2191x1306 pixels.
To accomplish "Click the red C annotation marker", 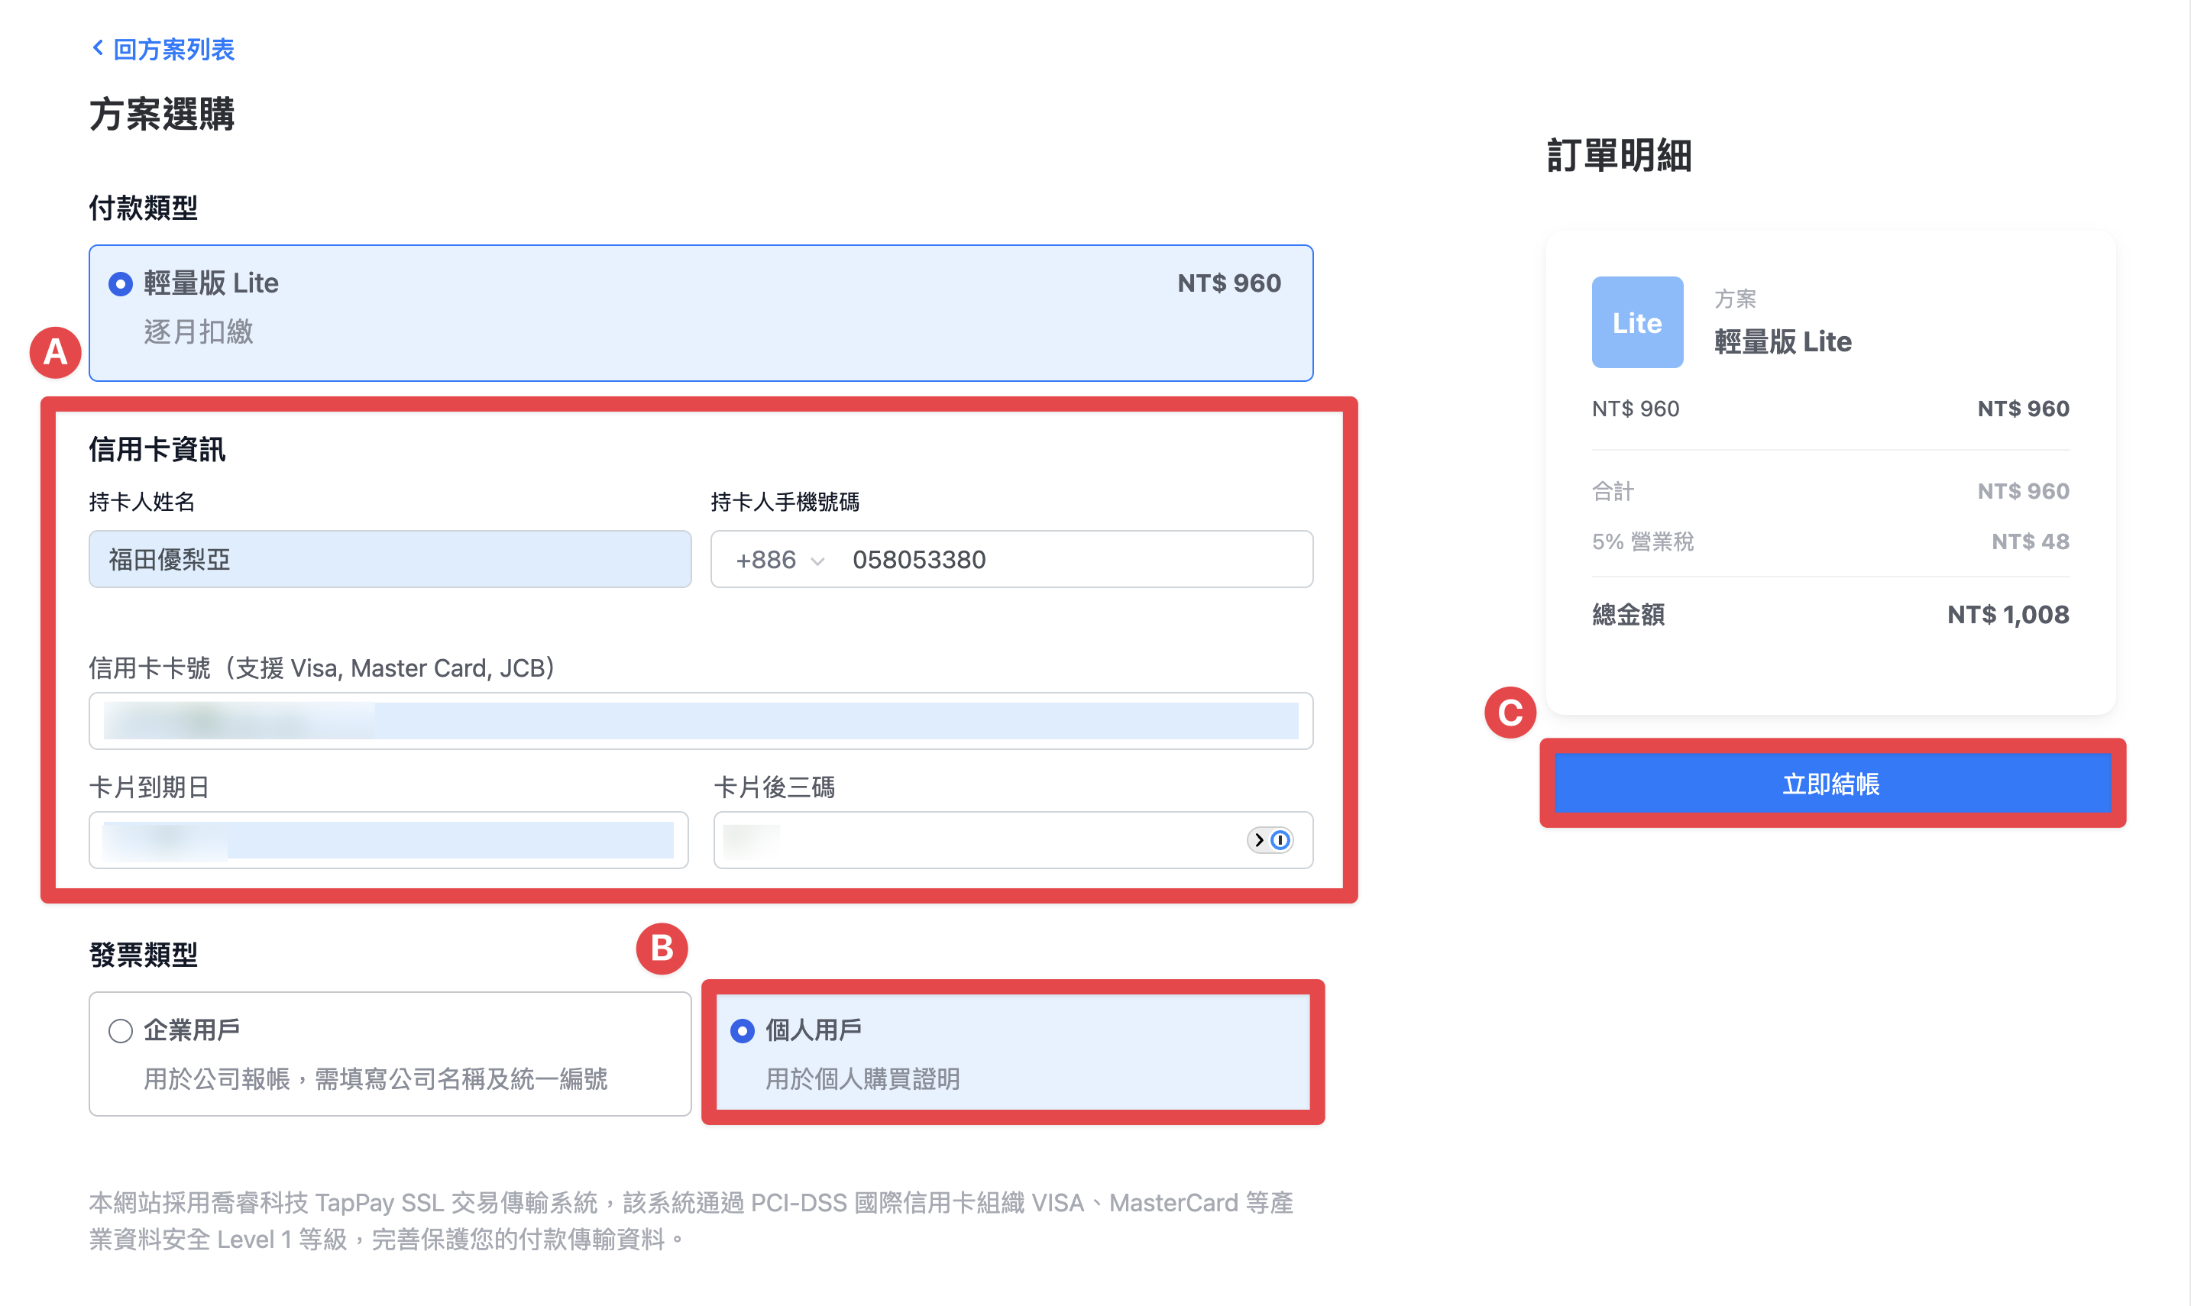I will coord(1510,712).
